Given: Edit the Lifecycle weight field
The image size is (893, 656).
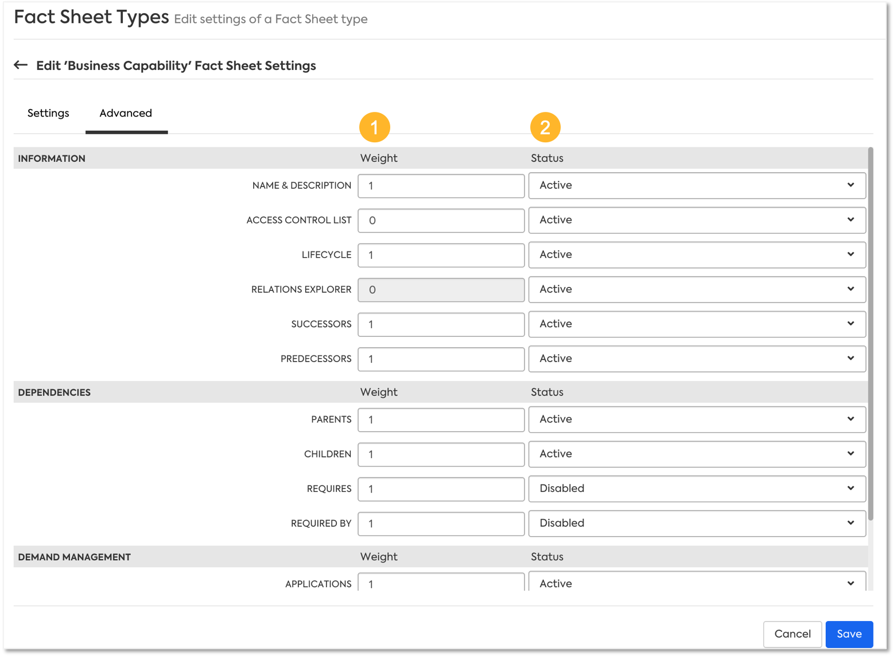Looking at the screenshot, I should coord(441,255).
